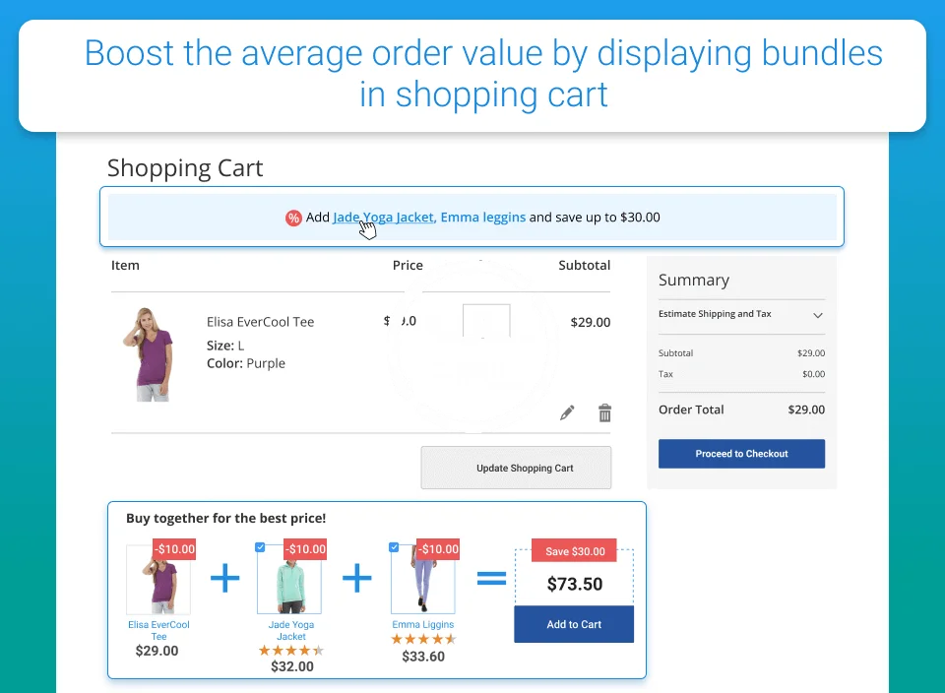Open the Emma leggins link in the promo banner
The height and width of the screenshot is (693, 945).
(482, 218)
